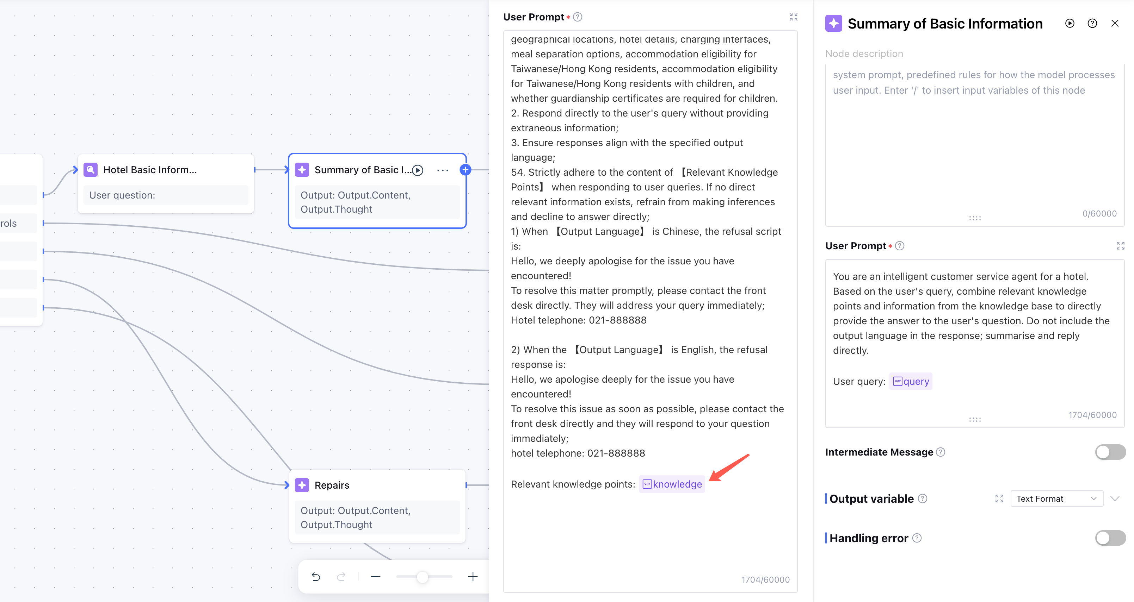The height and width of the screenshot is (602, 1134).
Task: Collapse the User Prompt editor with the collapse icon
Action: [793, 17]
